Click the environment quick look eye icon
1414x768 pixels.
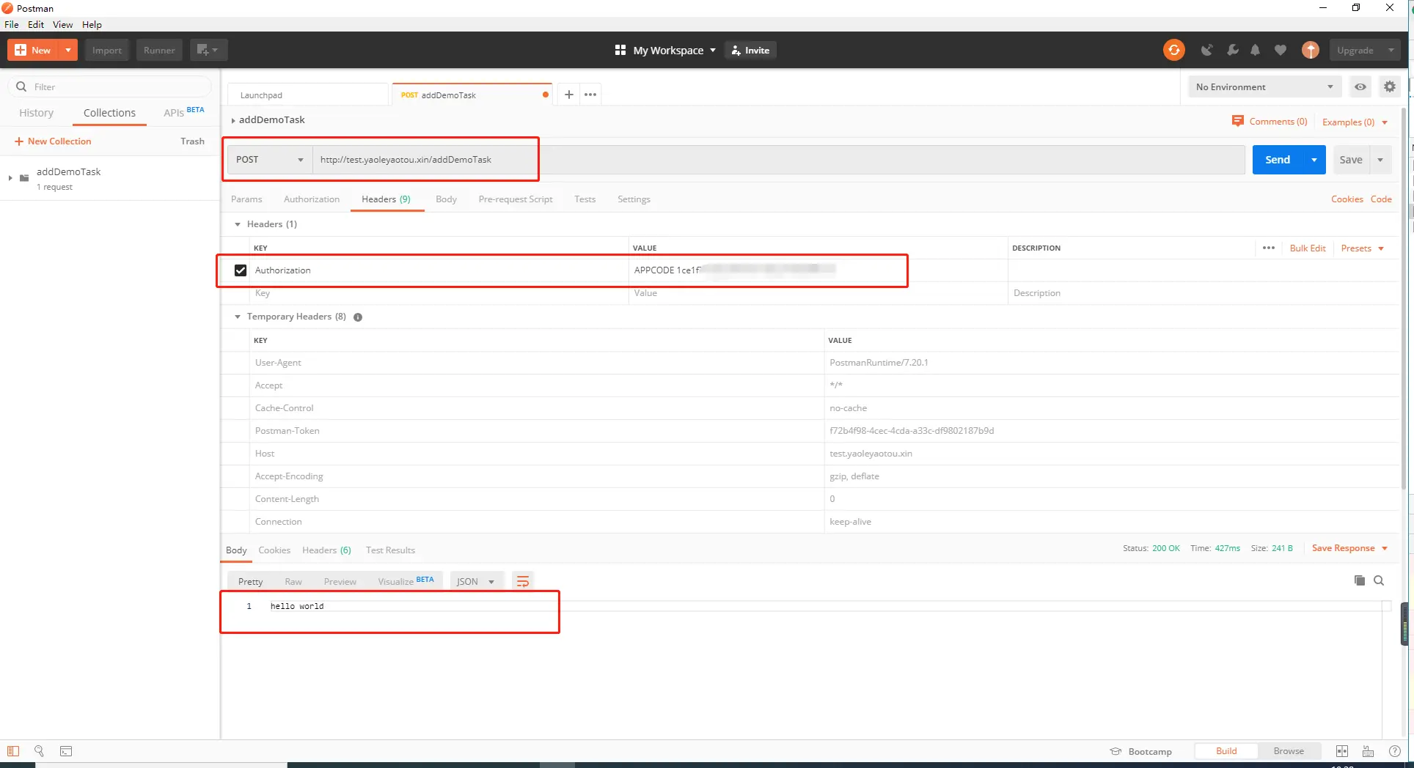pos(1360,86)
